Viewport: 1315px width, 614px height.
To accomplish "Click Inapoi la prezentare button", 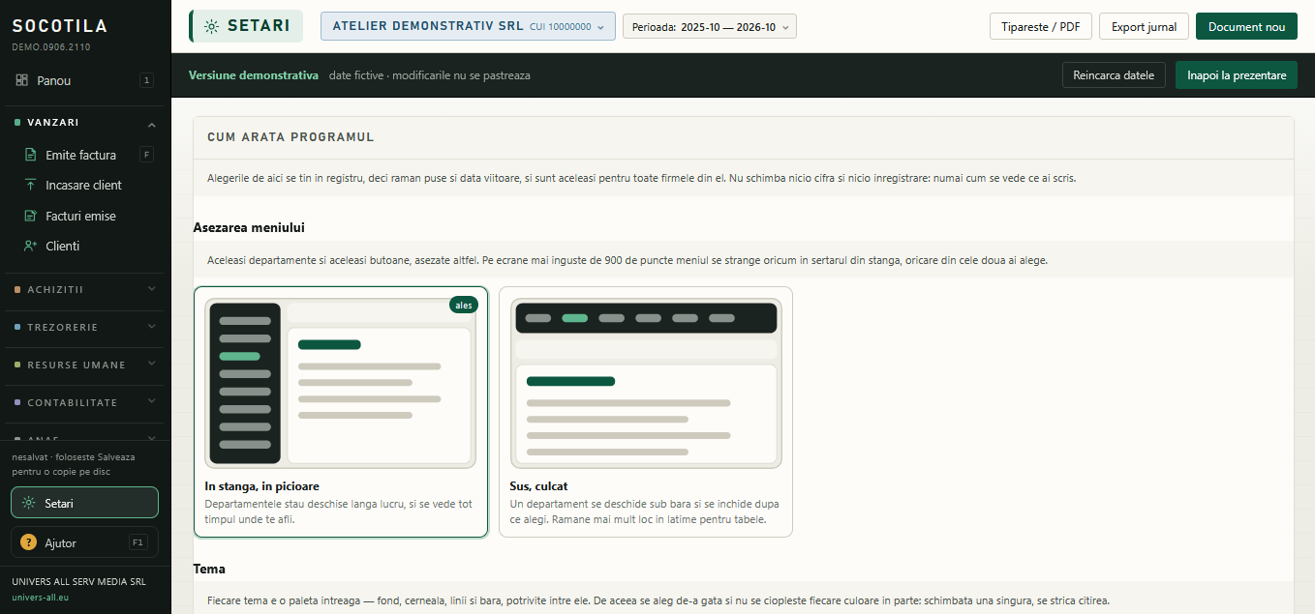I will click(x=1237, y=75).
